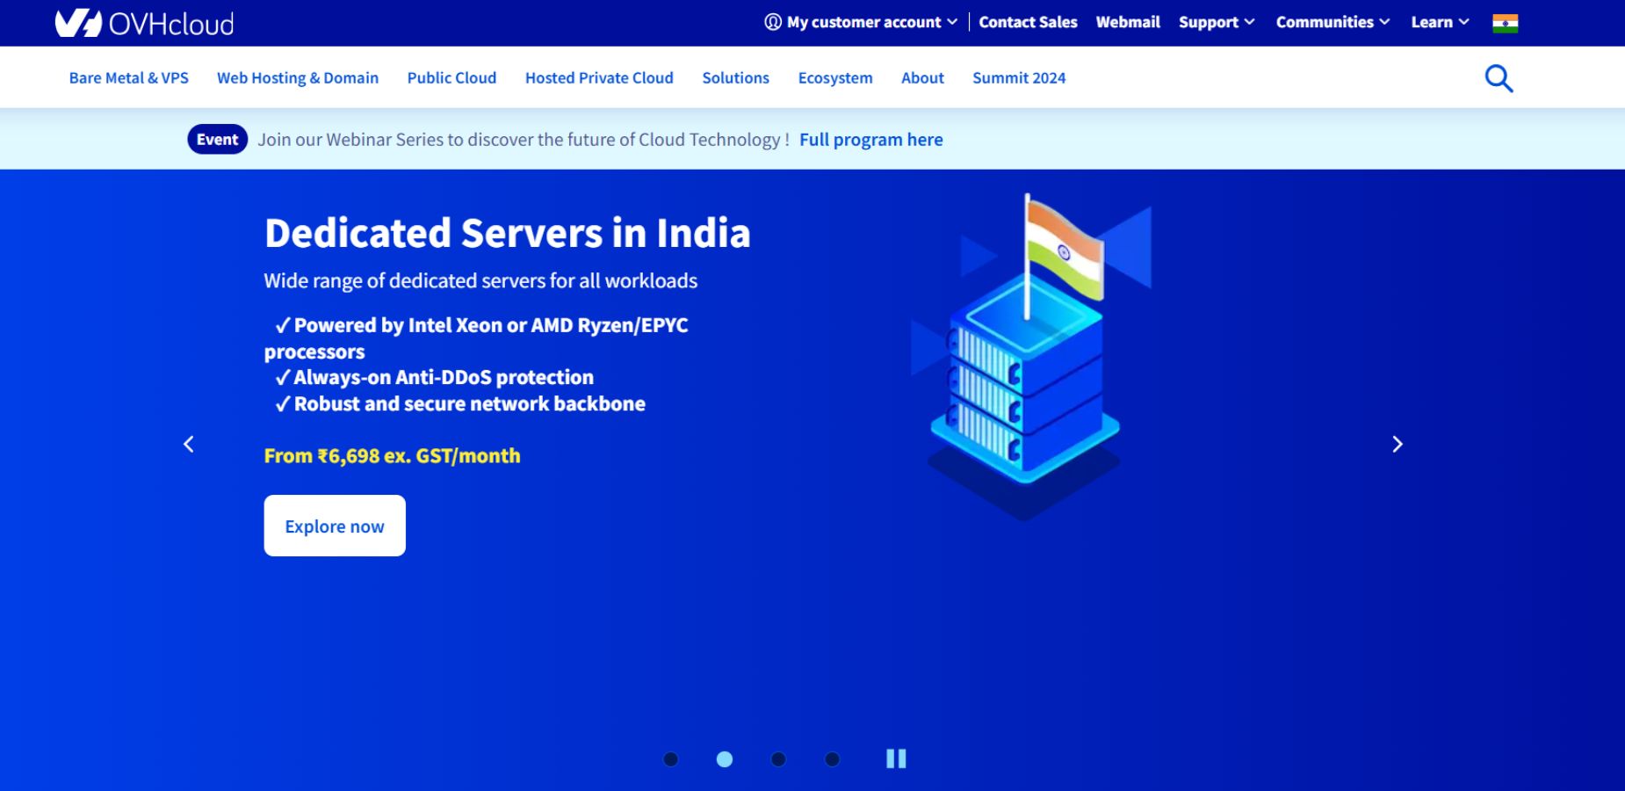Click the OVHcloud logo
Viewport: 1625px width, 791px height.
click(x=143, y=23)
